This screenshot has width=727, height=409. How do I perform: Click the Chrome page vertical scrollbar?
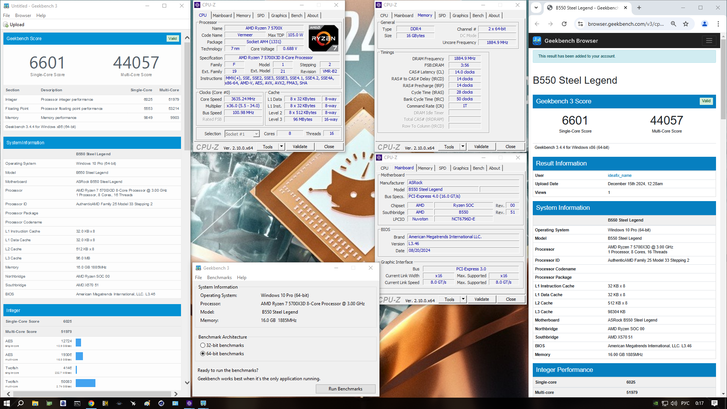tap(724, 80)
